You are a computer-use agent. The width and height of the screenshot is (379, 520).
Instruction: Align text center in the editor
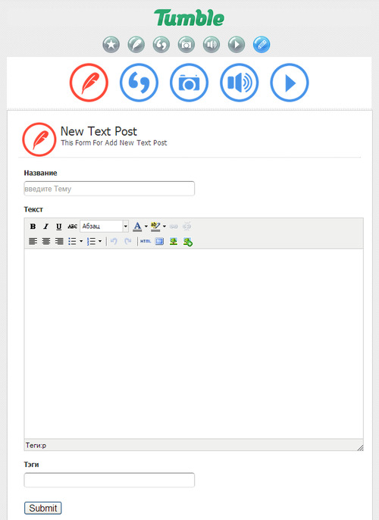[46, 241]
